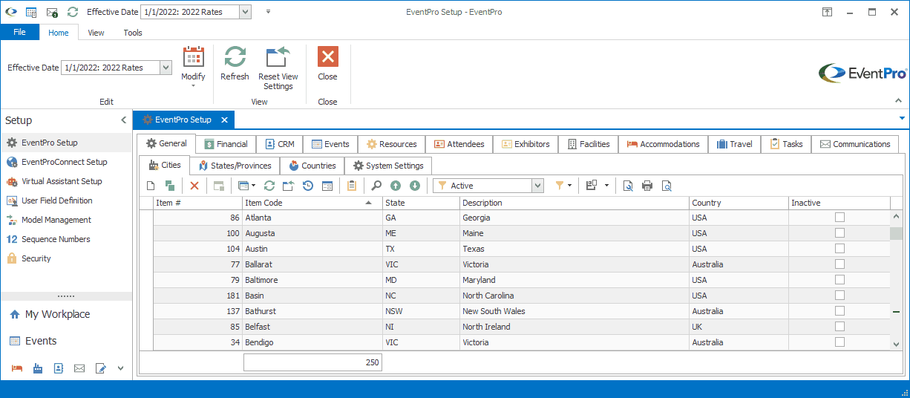Viewport: 910px width, 398px height.
Task: Click the history clock icon in grid toolbar
Action: (308, 186)
